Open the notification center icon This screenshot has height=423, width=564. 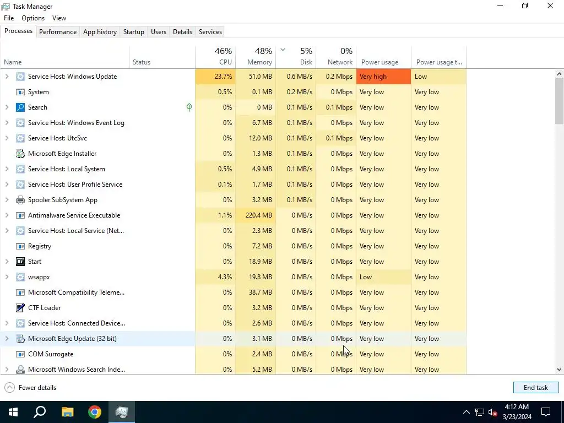pyautogui.click(x=546, y=412)
